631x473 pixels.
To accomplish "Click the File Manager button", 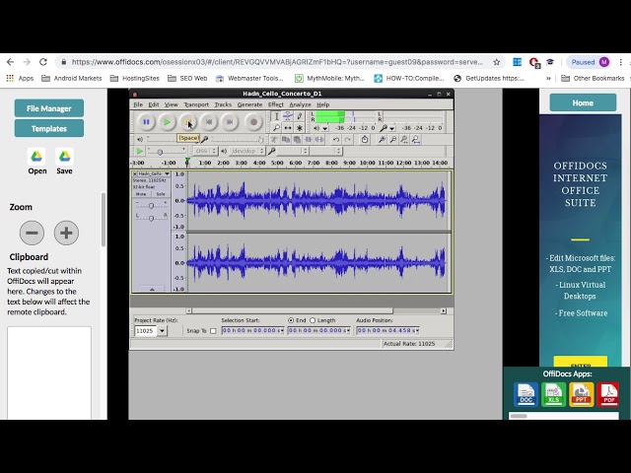I will click(49, 108).
